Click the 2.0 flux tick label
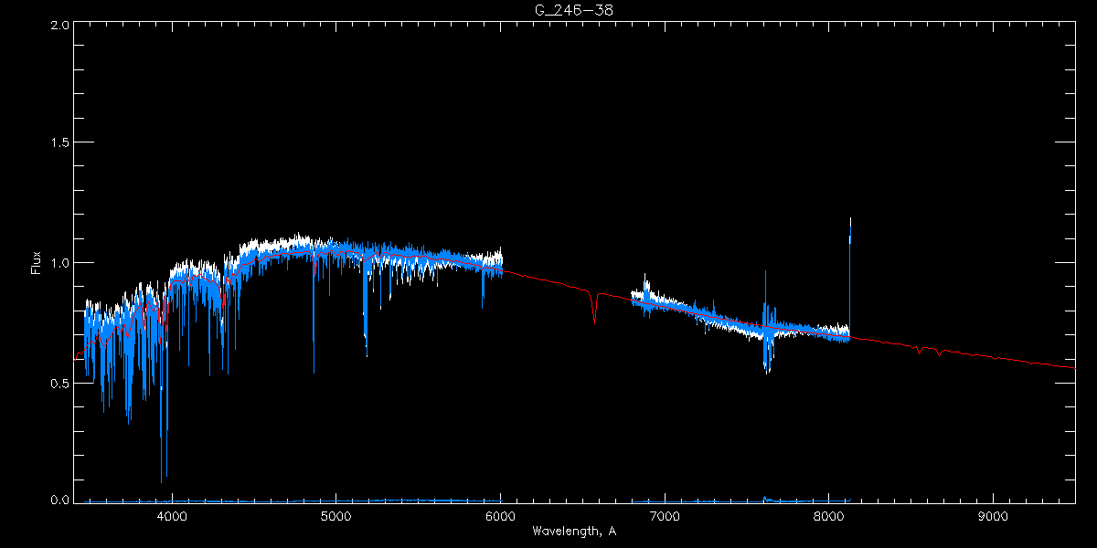 click(59, 25)
